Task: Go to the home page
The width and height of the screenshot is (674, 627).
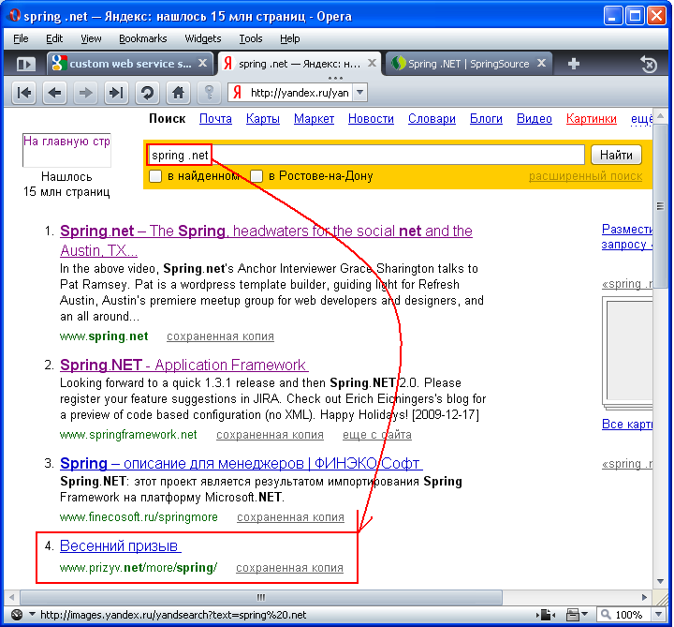Action: tap(178, 93)
